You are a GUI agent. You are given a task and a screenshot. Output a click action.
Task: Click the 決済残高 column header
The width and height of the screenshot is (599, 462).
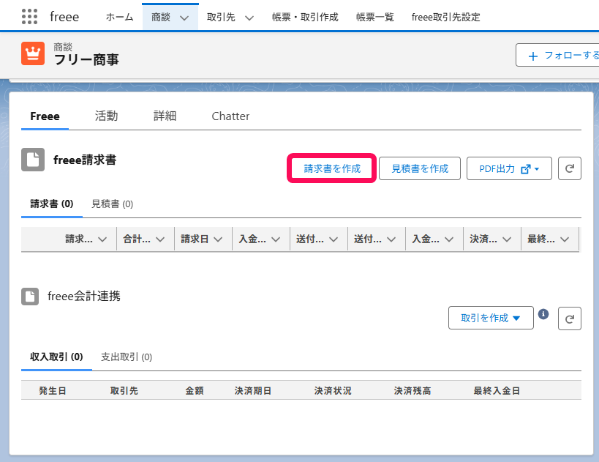(x=412, y=391)
